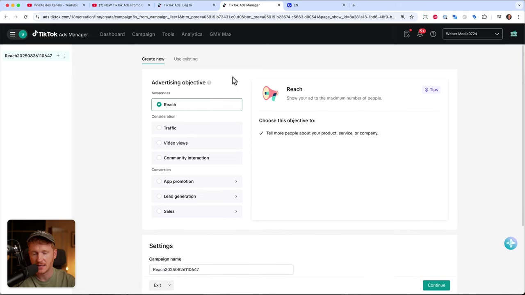Click the Continue button
The image size is (525, 295).
click(436, 285)
